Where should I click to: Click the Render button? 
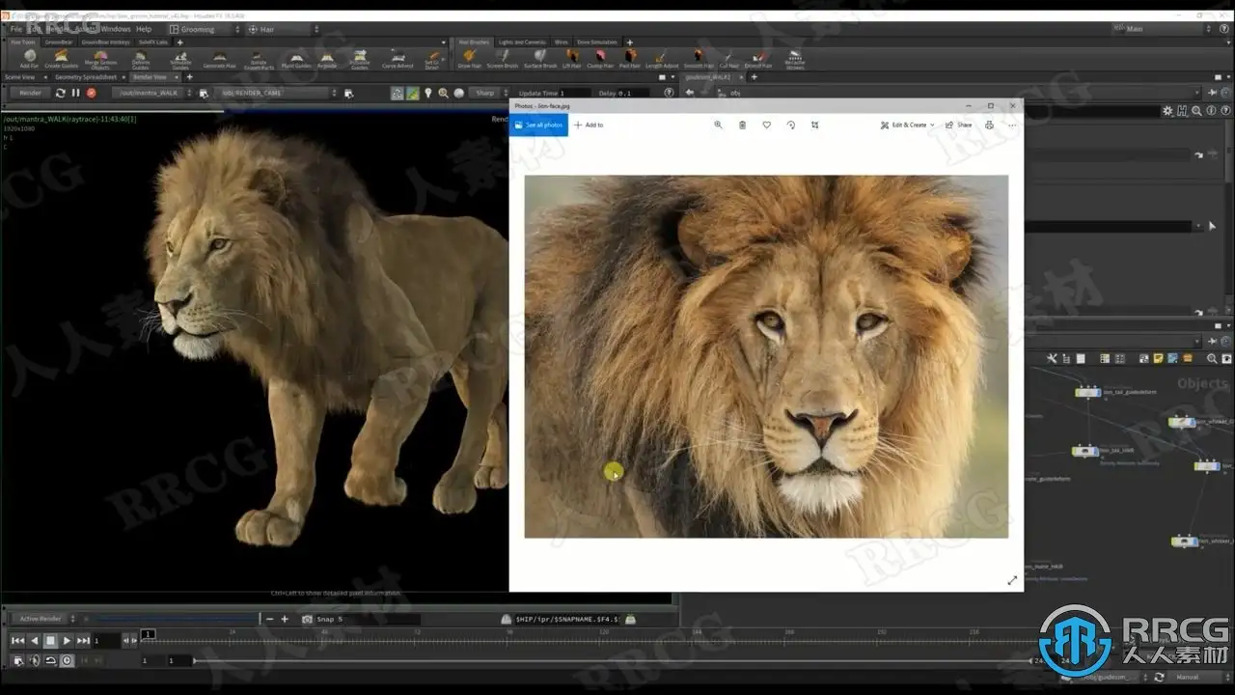point(30,93)
